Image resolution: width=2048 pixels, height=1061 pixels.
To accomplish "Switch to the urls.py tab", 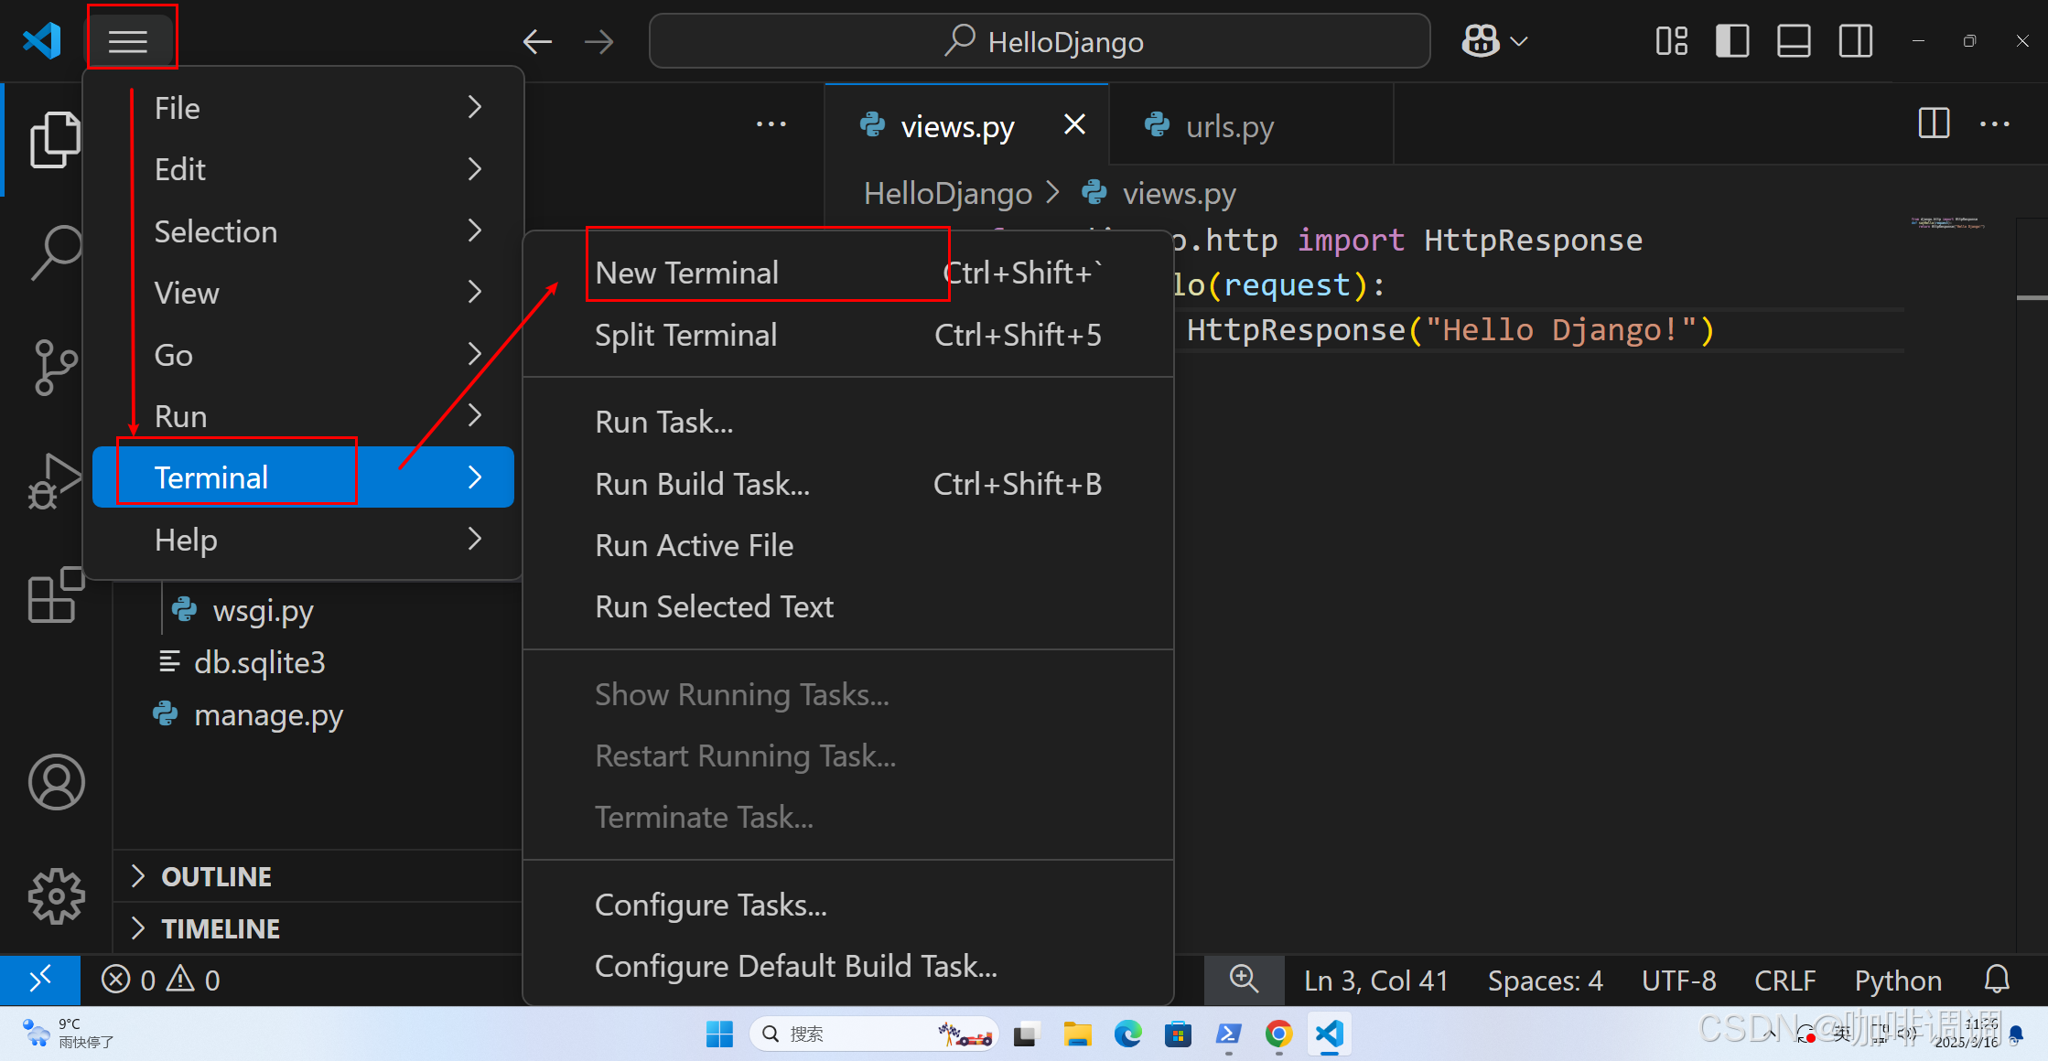I will click(x=1229, y=126).
